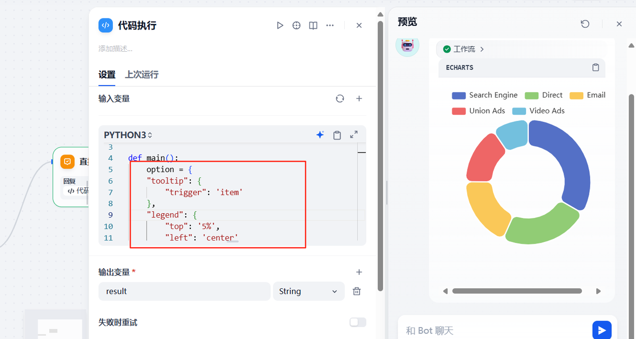Copy the code with clipboard icon

[x=337, y=135]
